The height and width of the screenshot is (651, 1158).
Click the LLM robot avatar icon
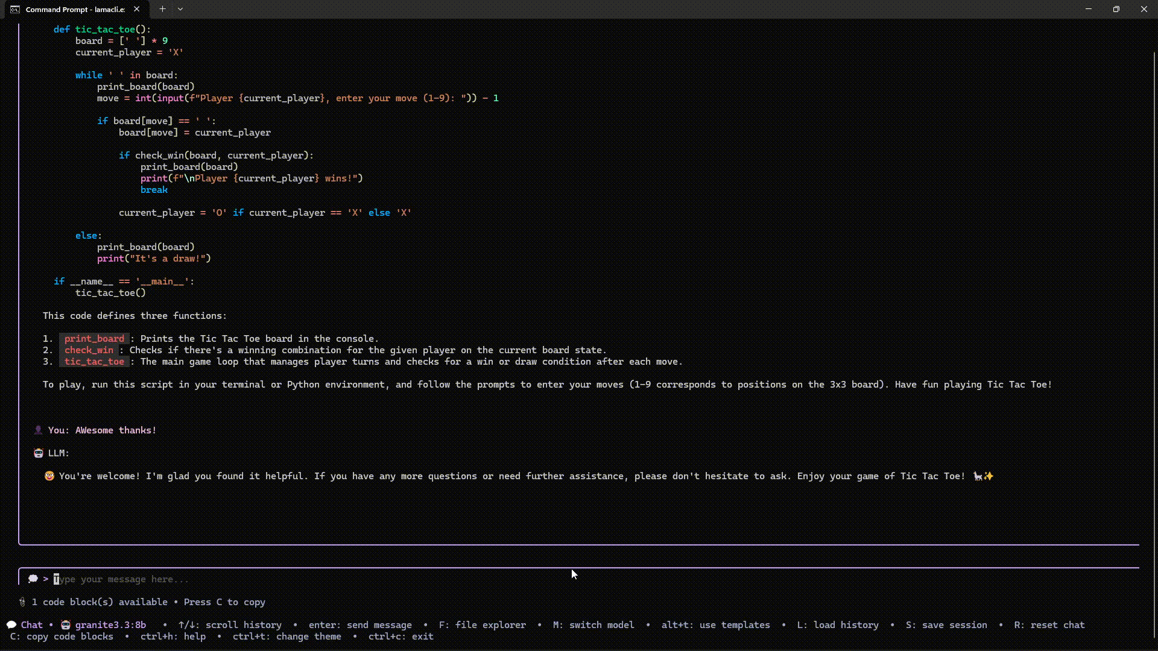pos(39,453)
